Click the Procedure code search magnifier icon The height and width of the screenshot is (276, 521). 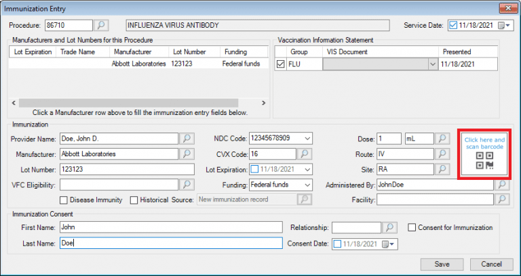[101, 26]
